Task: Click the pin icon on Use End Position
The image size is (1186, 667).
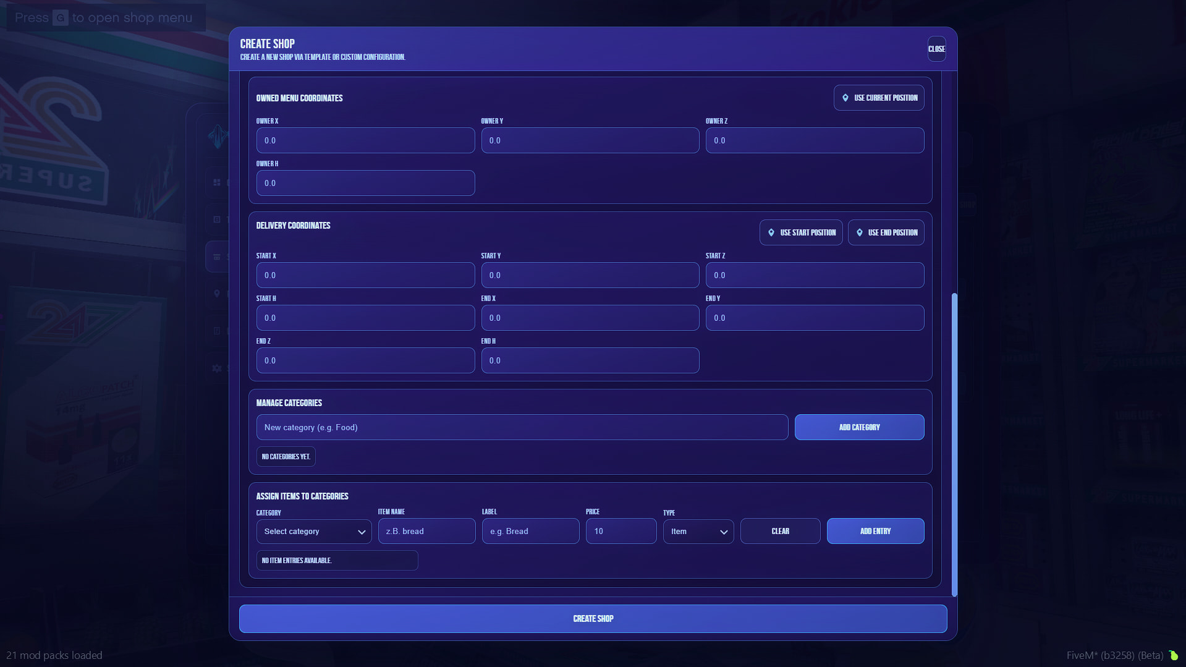Action: pyautogui.click(x=859, y=232)
